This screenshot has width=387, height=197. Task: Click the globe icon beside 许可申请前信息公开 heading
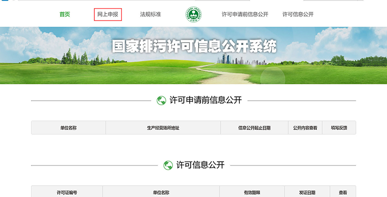(162, 101)
